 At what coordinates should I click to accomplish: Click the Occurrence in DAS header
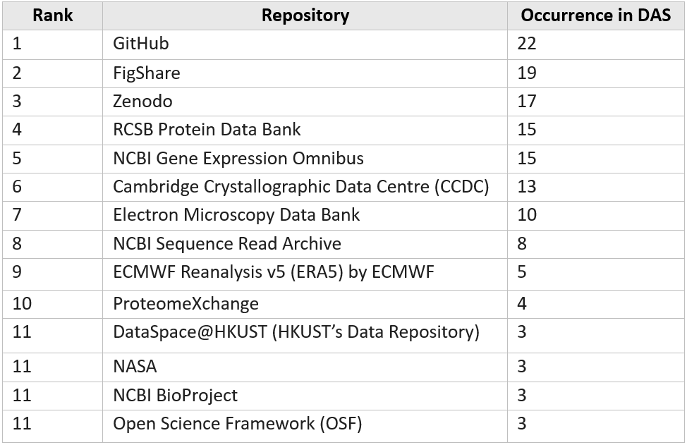pos(594,16)
